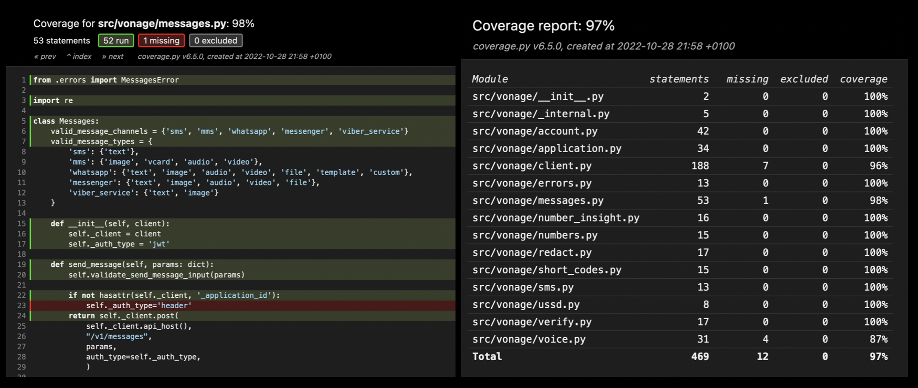Image resolution: width=918 pixels, height=388 pixels.
Task: Open src/vonage/redact.py module link
Action: [x=532, y=252]
